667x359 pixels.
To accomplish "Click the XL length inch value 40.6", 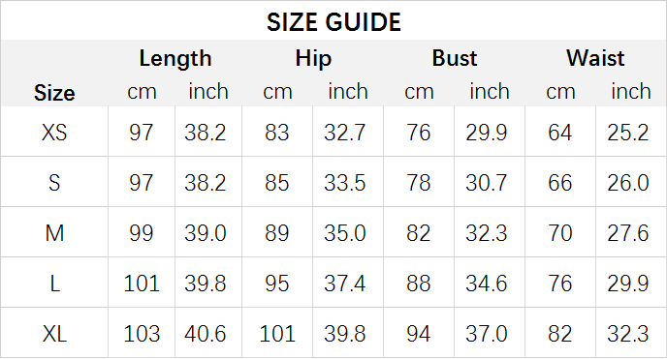I will coord(205,334).
